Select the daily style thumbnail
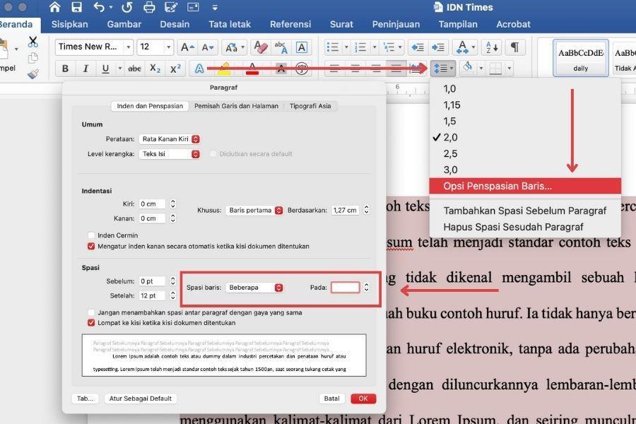This screenshot has height=424, width=636. (x=580, y=58)
